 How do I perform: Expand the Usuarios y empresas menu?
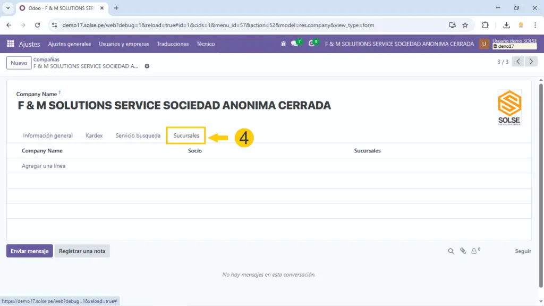pos(124,44)
